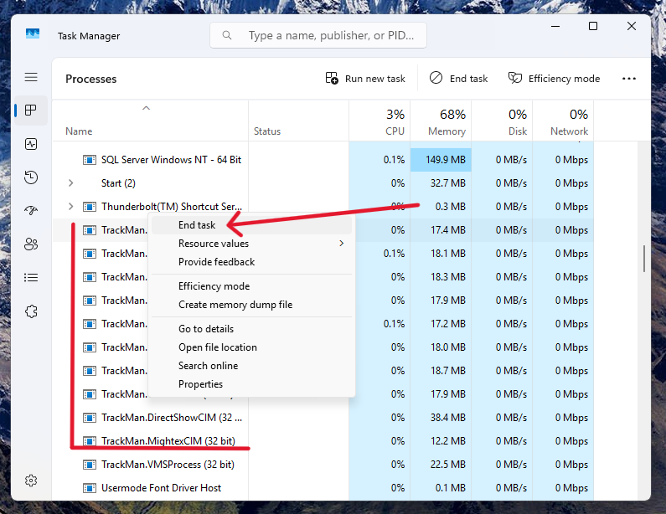Click the Task Manager app icon
The image size is (666, 514).
point(33,33)
